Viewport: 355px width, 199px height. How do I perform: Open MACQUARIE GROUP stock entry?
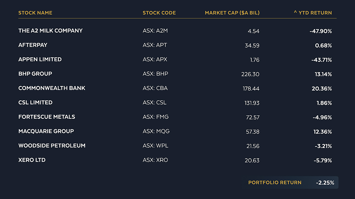46,132
